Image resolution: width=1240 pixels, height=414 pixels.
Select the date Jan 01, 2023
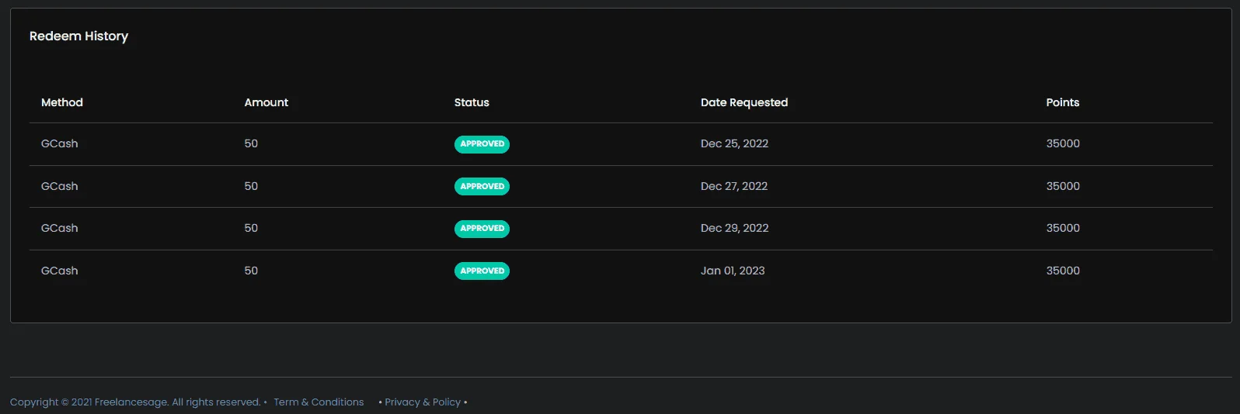733,271
